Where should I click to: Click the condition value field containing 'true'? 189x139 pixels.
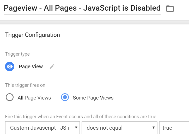(173, 128)
